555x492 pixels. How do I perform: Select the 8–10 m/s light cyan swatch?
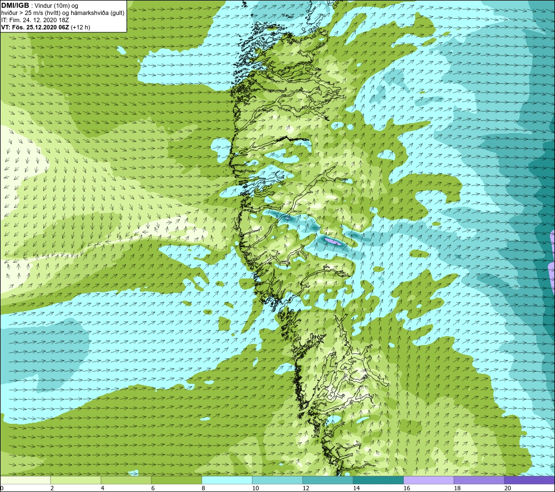tap(227, 480)
